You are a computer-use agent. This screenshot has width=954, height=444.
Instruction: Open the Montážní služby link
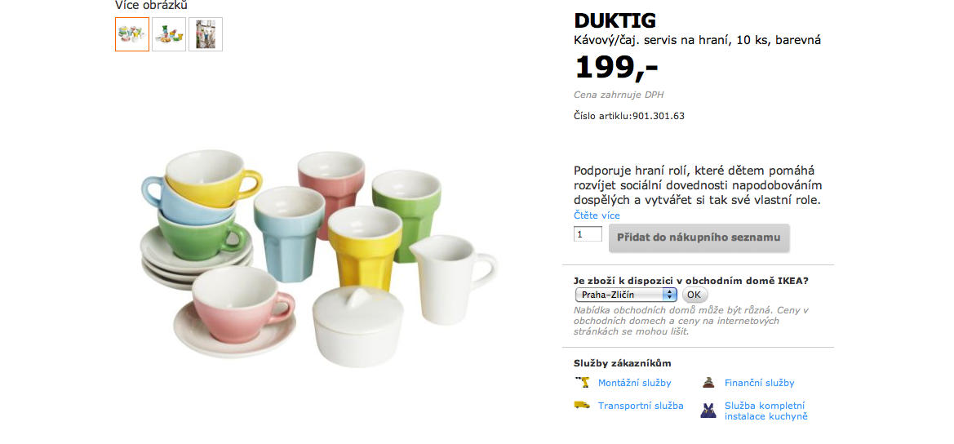coord(635,383)
